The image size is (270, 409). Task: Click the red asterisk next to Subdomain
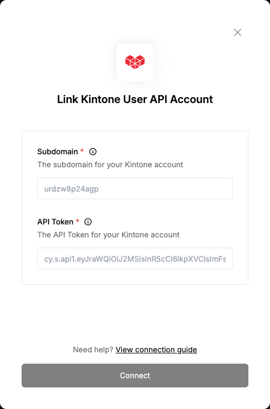tap(82, 151)
